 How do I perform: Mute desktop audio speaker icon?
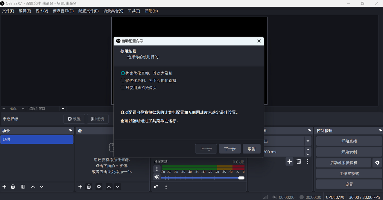point(157,177)
